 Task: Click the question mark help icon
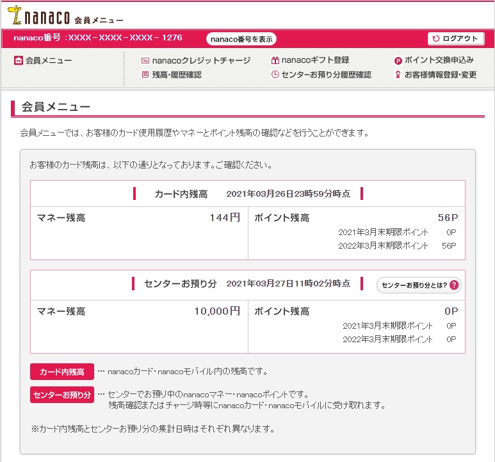pyautogui.click(x=454, y=285)
